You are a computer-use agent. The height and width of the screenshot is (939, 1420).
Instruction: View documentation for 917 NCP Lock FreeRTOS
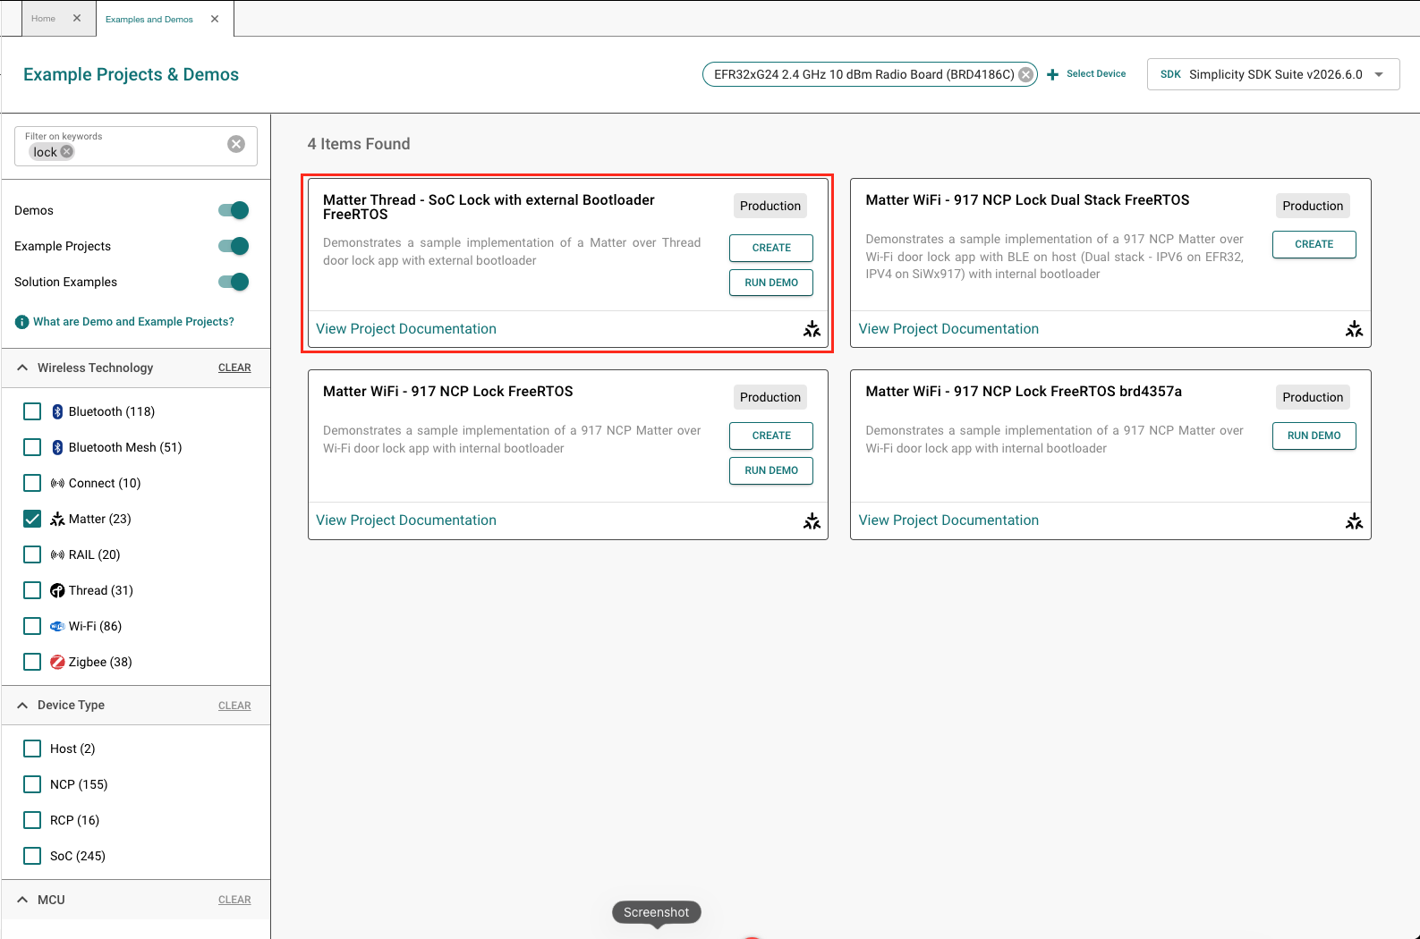(x=406, y=520)
